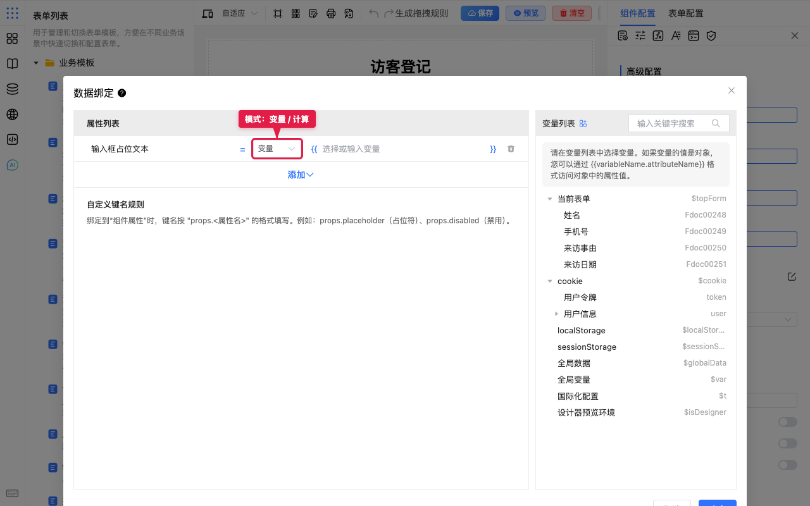Screen dimensions: 810x506
Task: Click the edit note icon in the top toolbar
Action: click(x=313, y=13)
